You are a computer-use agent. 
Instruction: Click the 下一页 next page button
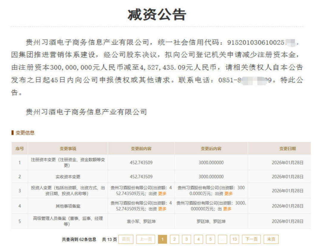pos(251,239)
